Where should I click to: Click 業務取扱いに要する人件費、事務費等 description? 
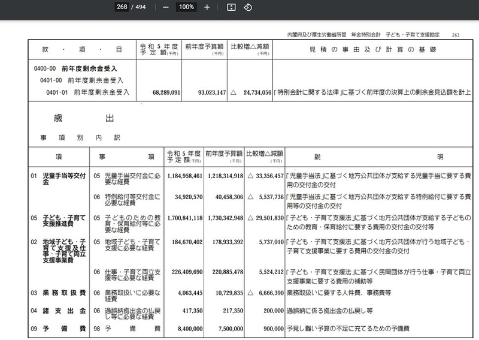click(339, 293)
